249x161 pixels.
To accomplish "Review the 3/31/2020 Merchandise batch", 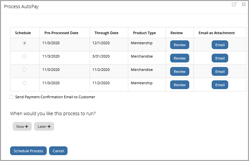I will pyautogui.click(x=180, y=58).
